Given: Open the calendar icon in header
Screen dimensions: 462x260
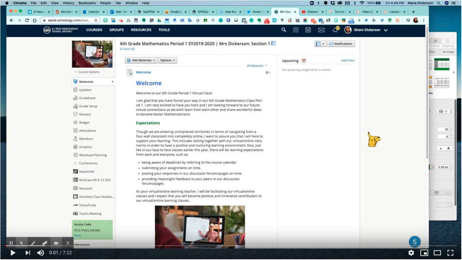Looking at the screenshot, I should (x=308, y=30).
